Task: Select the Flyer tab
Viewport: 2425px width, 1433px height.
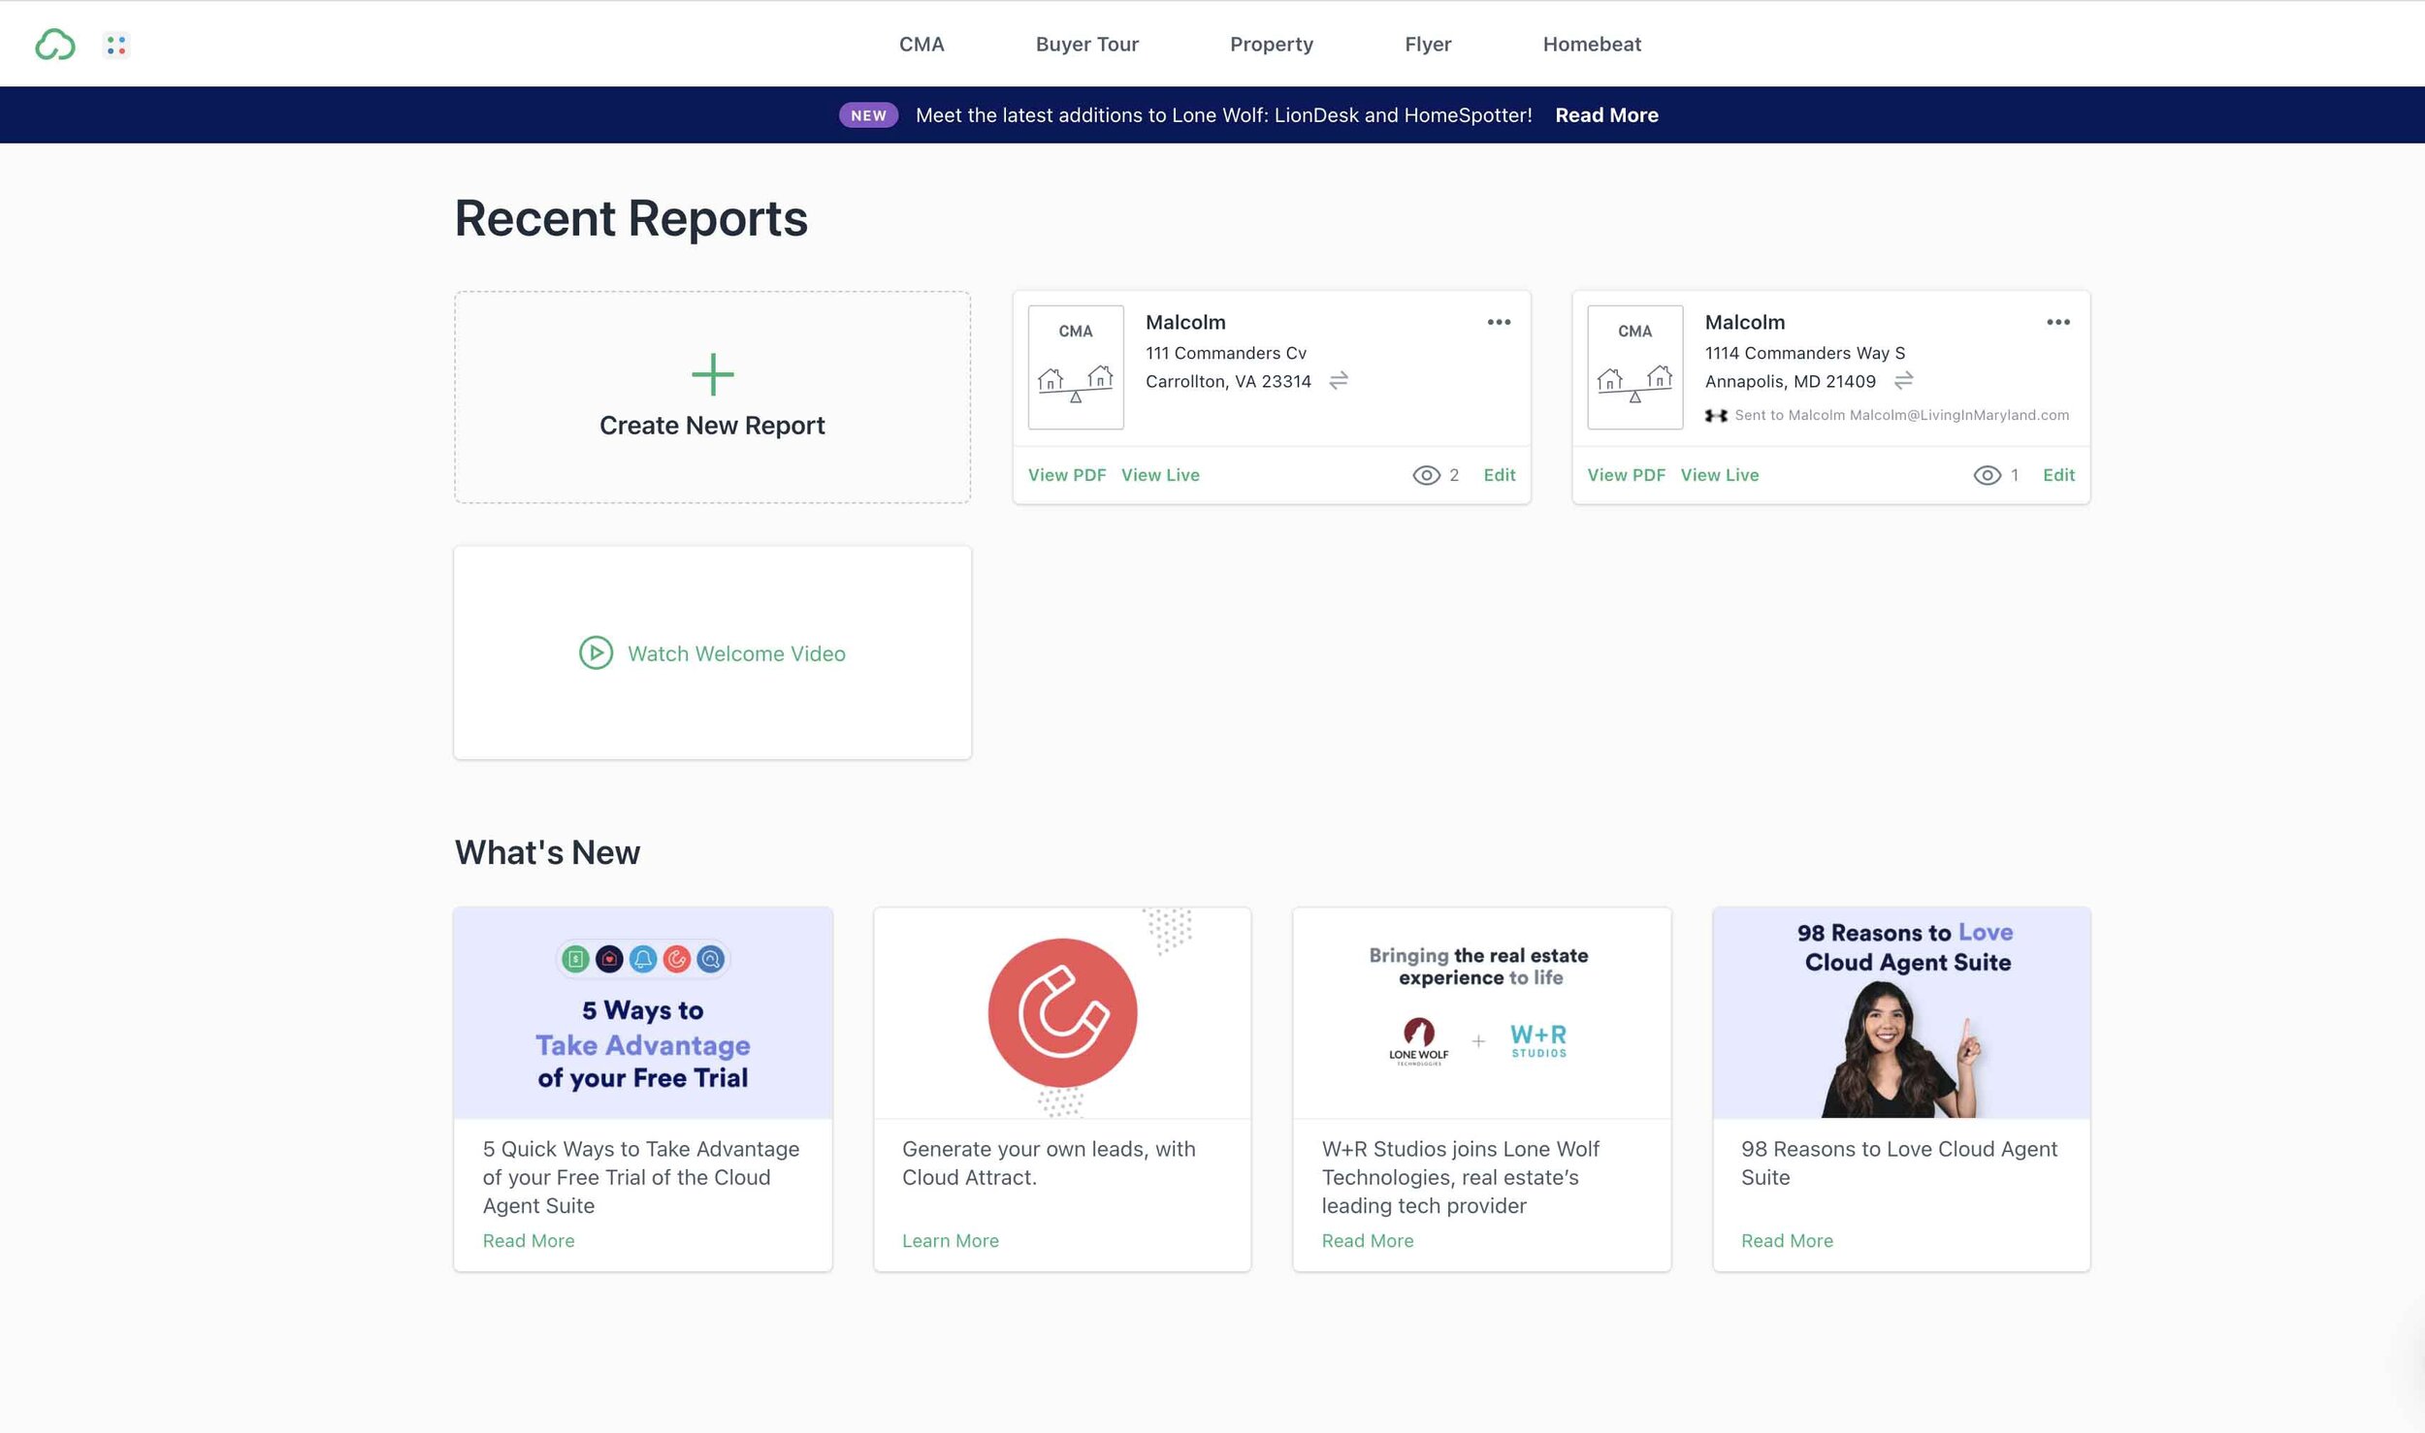Action: [x=1428, y=45]
